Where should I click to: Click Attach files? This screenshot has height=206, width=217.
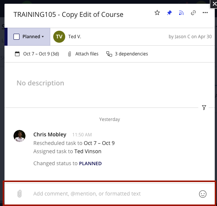click(x=87, y=54)
